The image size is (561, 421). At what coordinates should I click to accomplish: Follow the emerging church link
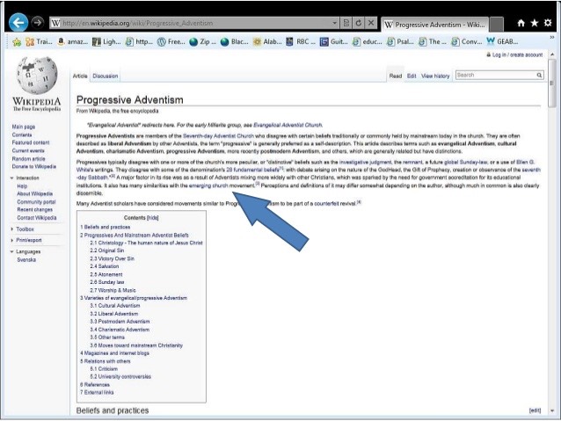(208, 185)
